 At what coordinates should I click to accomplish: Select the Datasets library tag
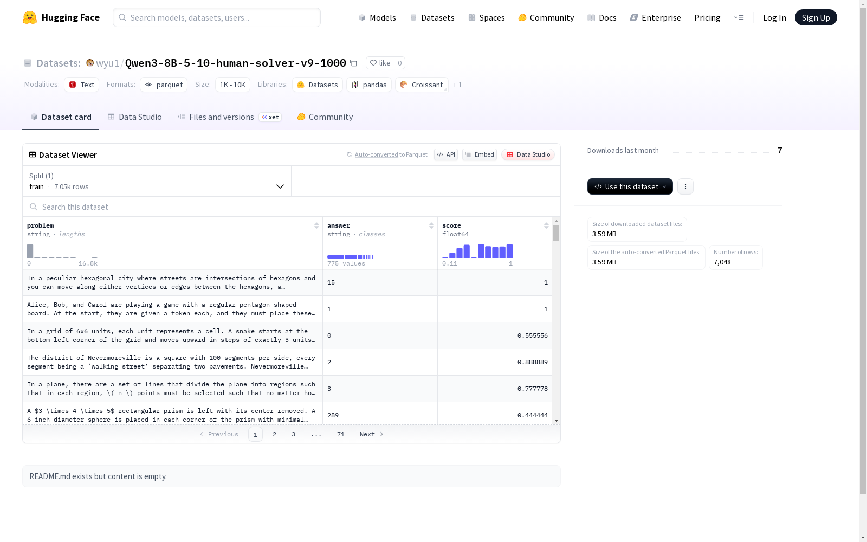318,85
